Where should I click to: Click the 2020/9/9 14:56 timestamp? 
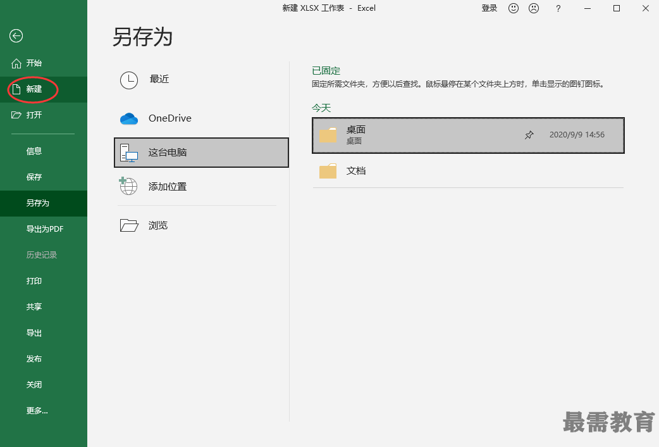(x=577, y=135)
